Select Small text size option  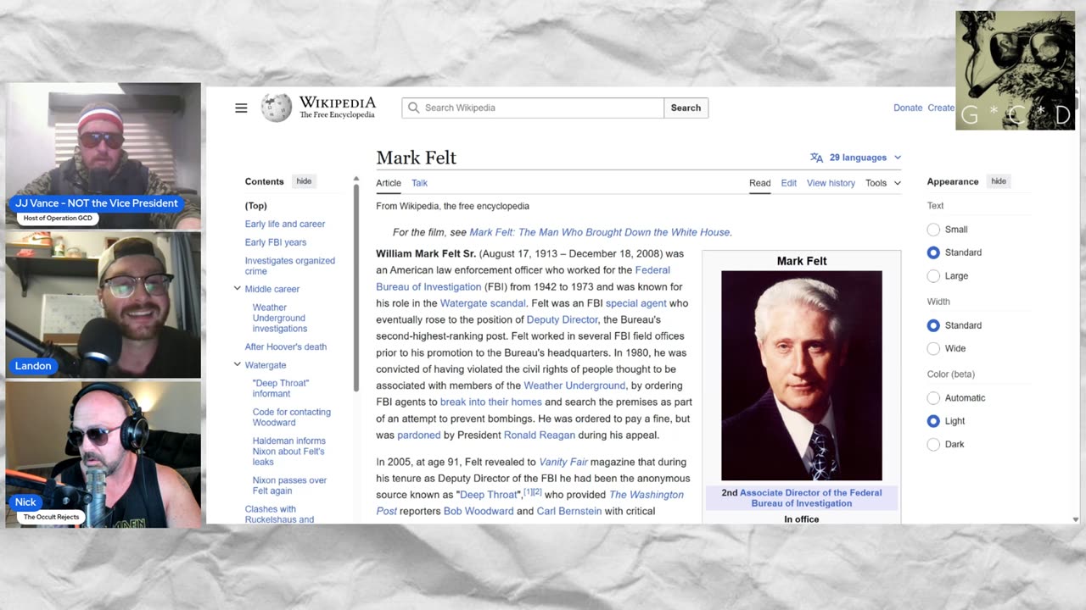coord(933,230)
